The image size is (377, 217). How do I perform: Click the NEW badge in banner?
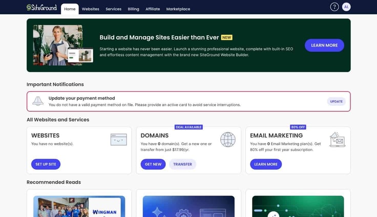pyautogui.click(x=226, y=37)
